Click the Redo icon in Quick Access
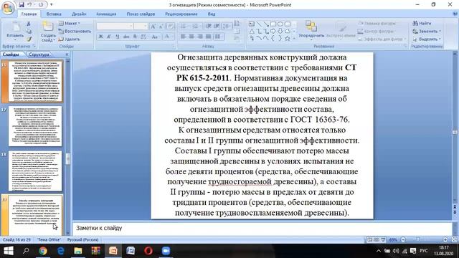 (41, 5)
